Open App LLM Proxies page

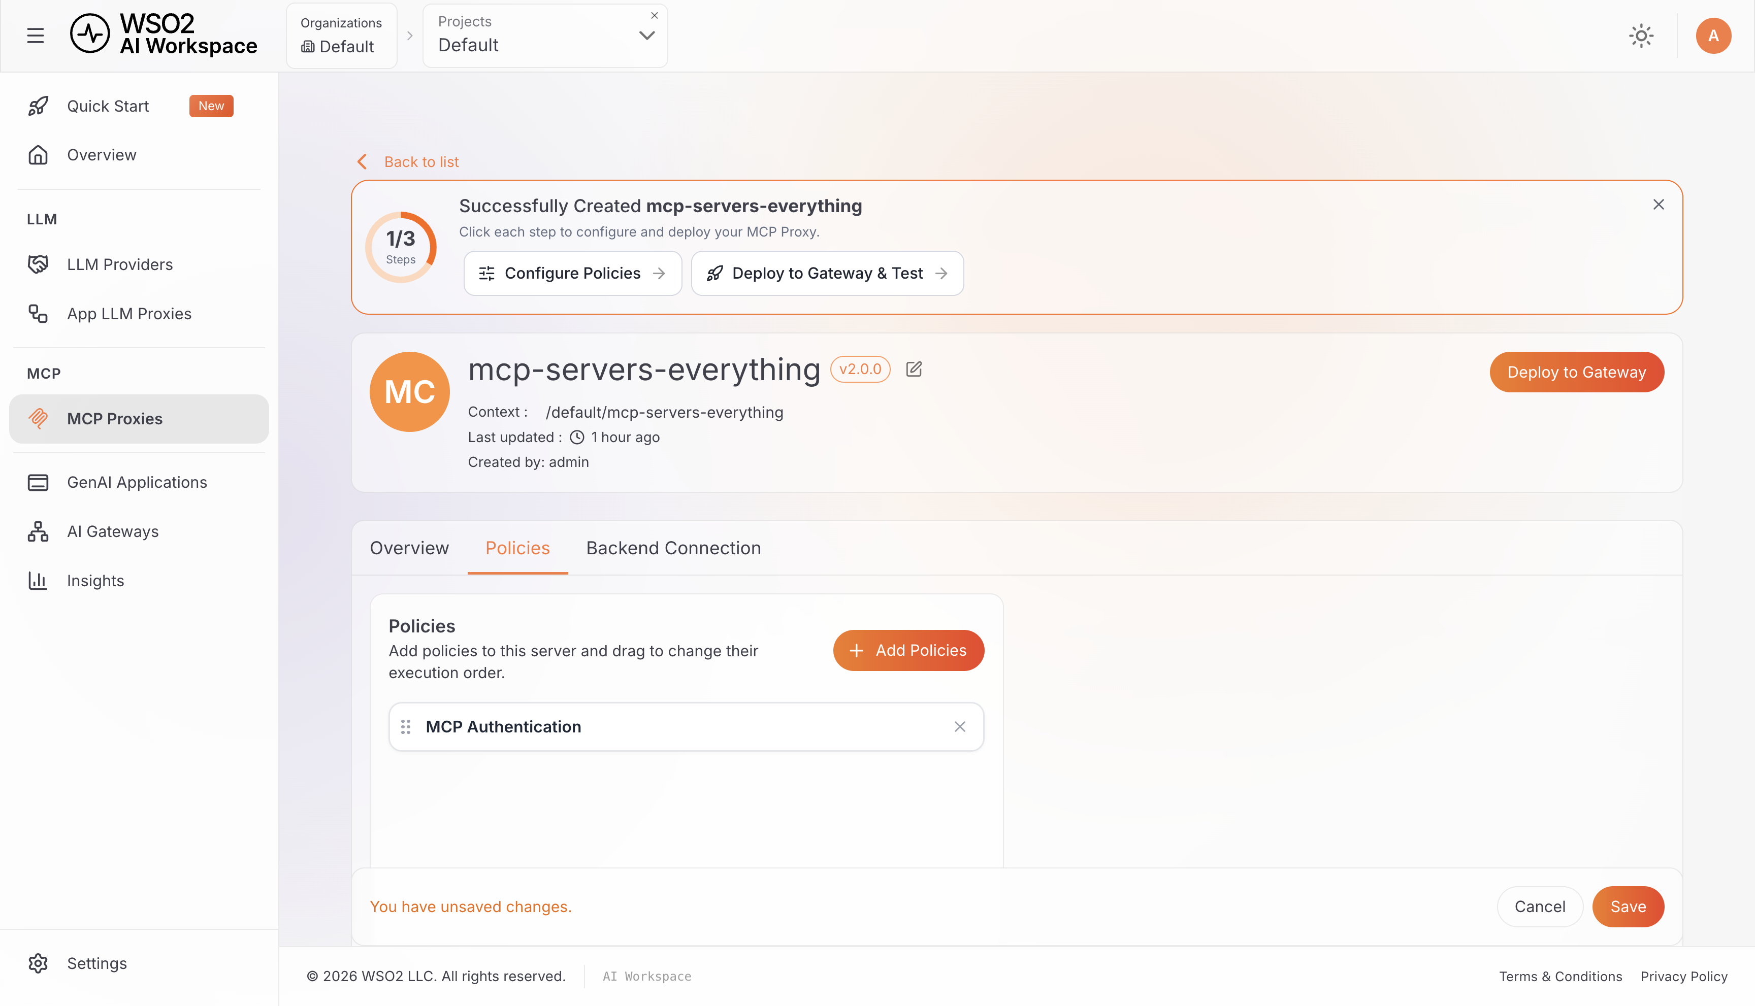click(x=139, y=314)
